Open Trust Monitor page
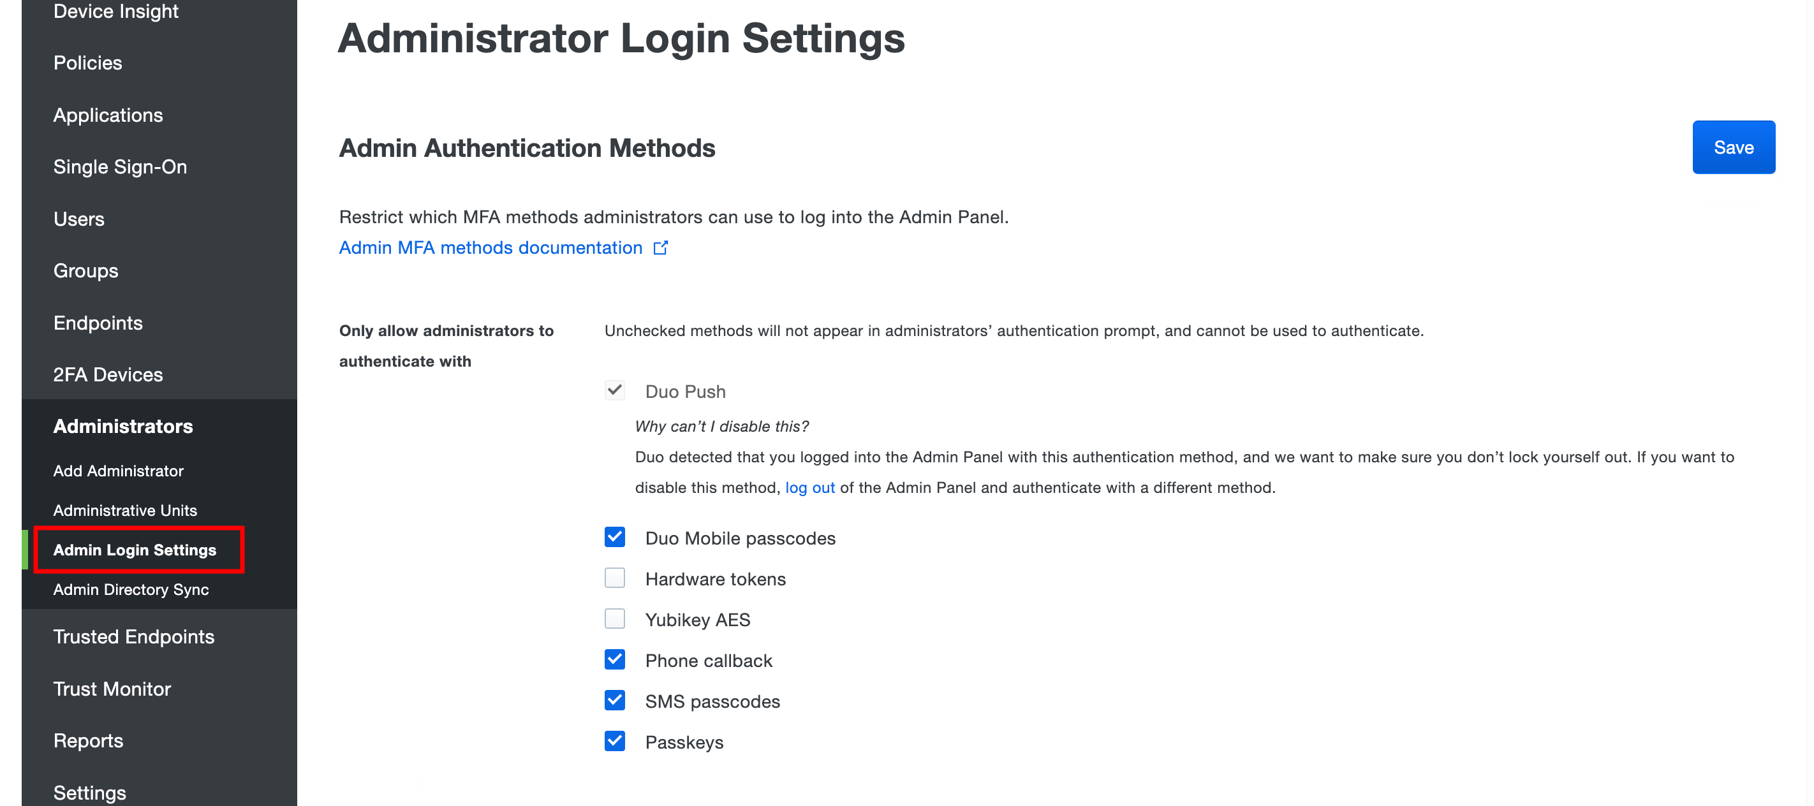The image size is (1814, 806). point(112,689)
